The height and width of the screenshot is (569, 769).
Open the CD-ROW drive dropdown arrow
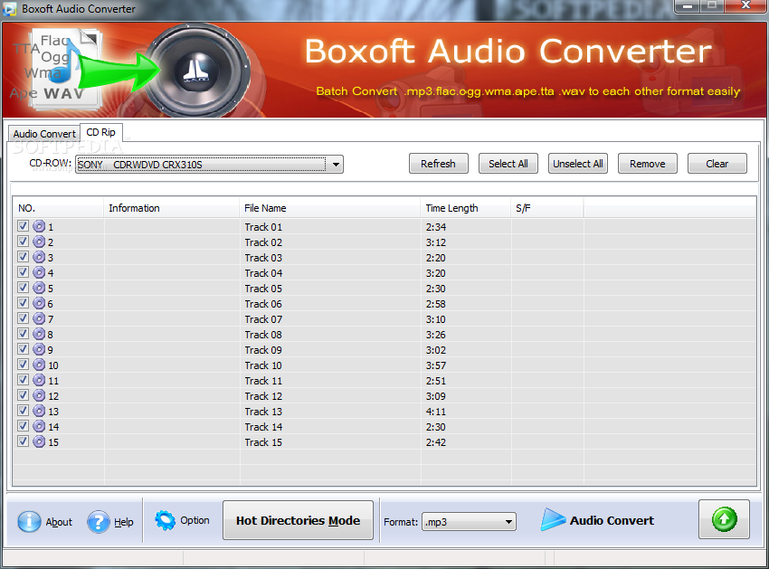336,165
